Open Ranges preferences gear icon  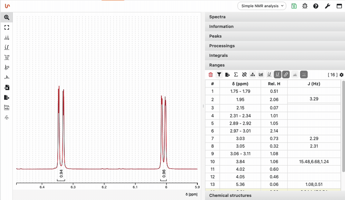342,75
